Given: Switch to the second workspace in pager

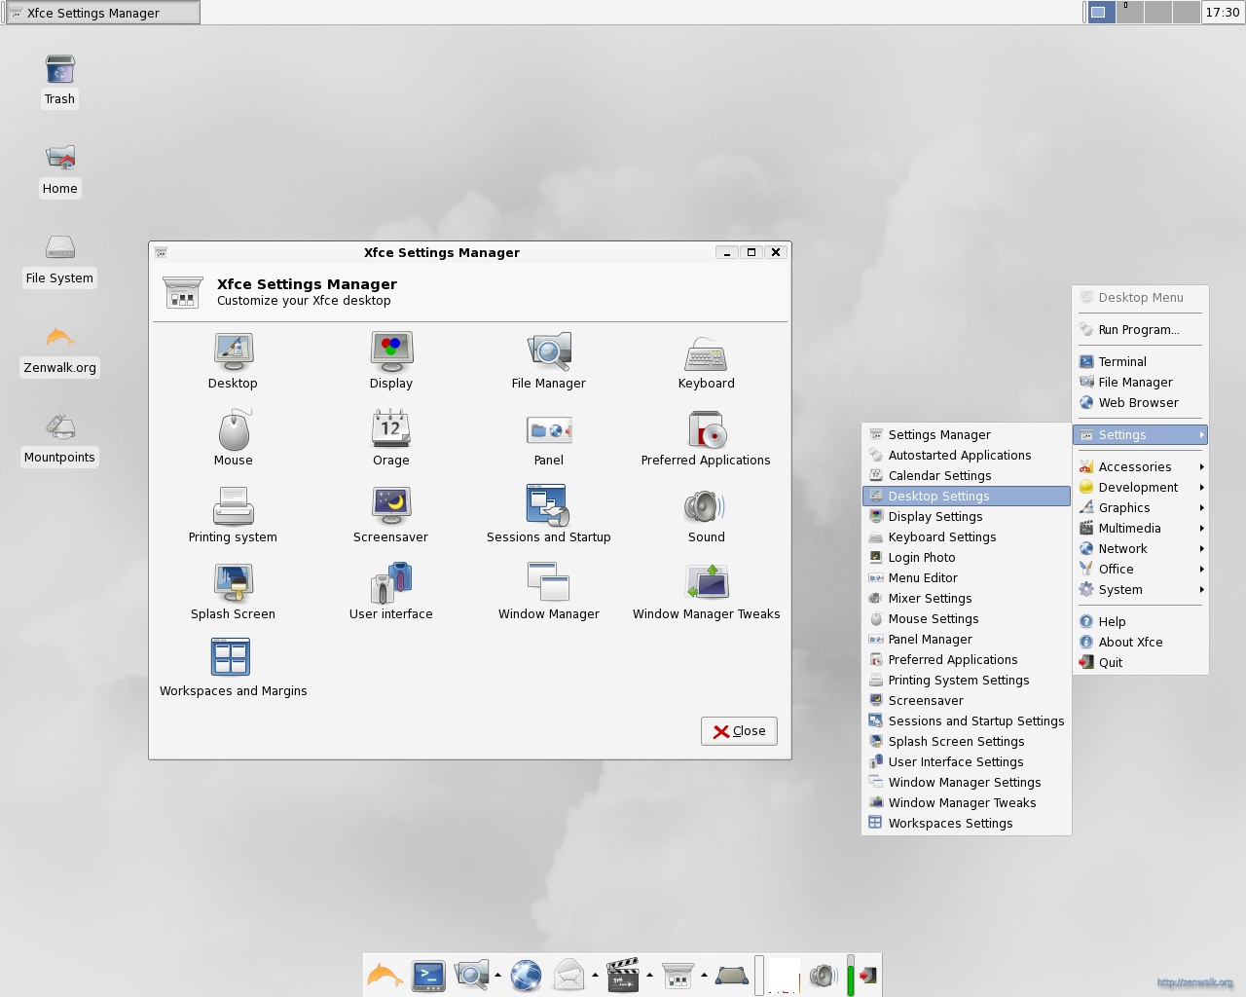Looking at the screenshot, I should pyautogui.click(x=1130, y=13).
